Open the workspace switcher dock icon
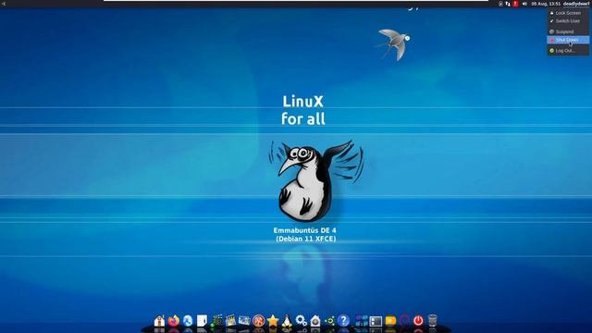592x333 pixels. (362, 321)
